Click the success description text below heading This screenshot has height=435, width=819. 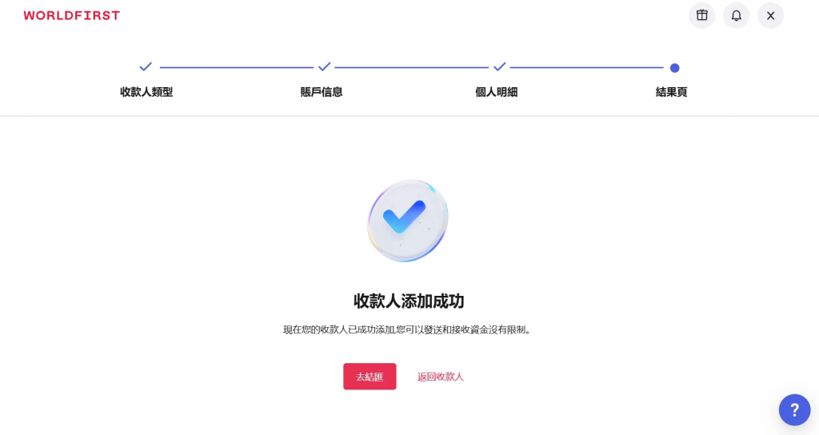[x=408, y=330]
